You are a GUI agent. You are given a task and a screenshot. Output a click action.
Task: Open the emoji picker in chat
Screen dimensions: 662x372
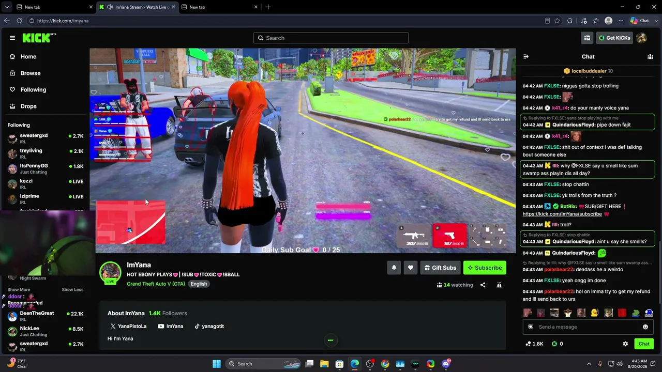645,327
